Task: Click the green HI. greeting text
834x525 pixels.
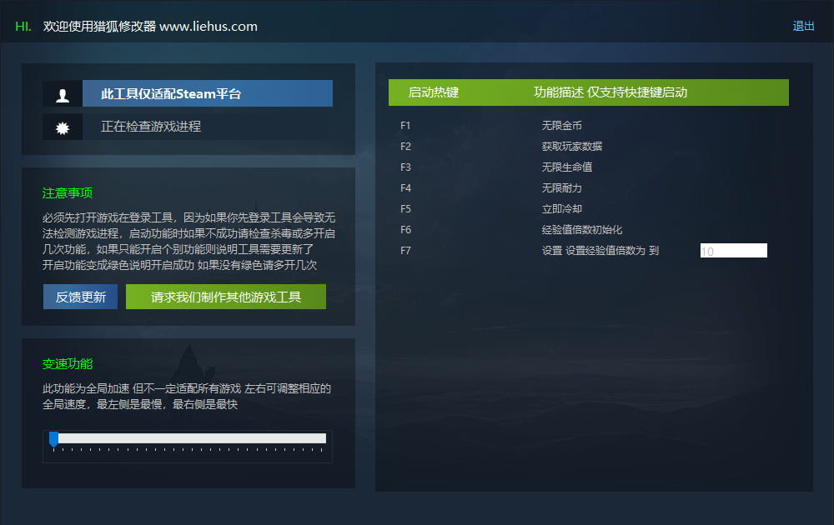Action: [23, 27]
